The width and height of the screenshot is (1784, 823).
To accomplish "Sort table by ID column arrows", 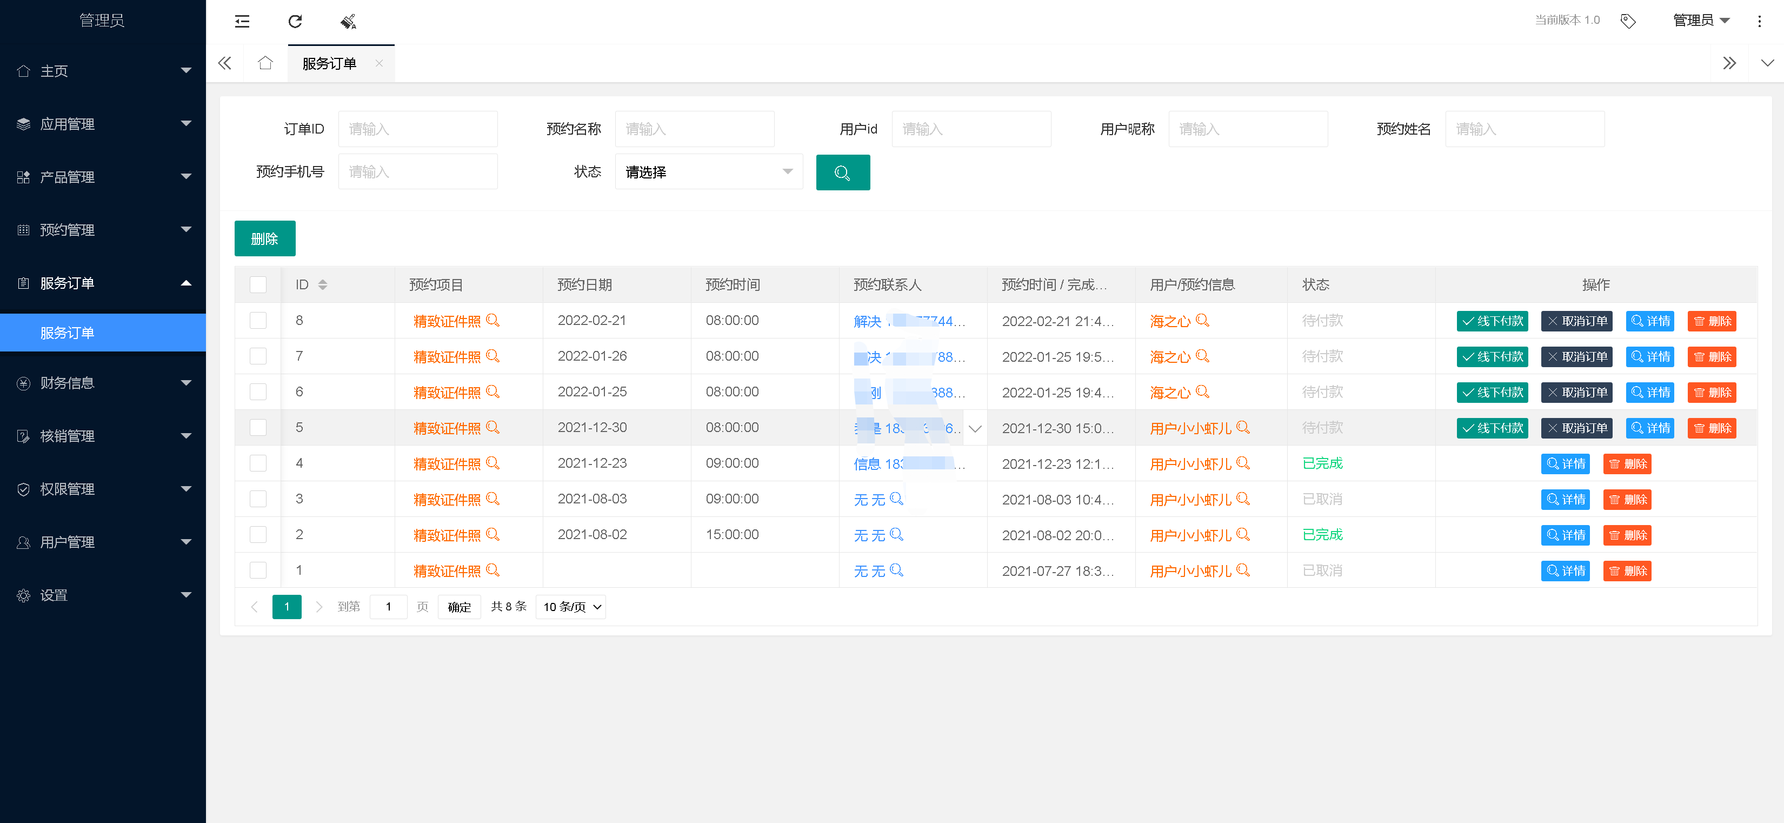I will pos(323,285).
